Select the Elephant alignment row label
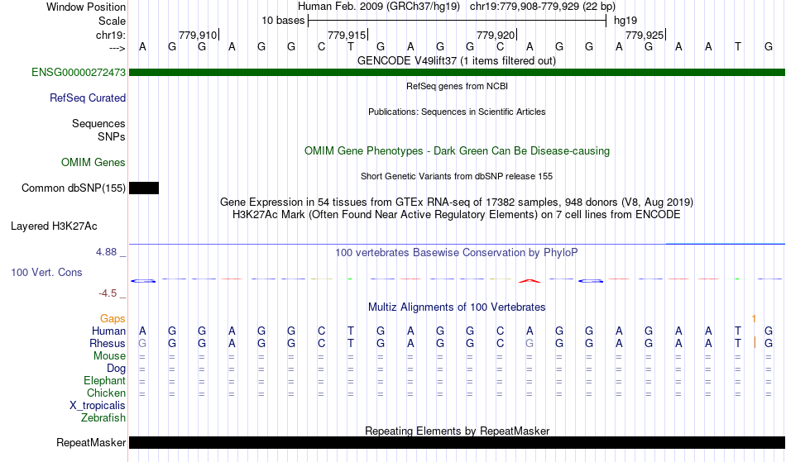Image resolution: width=786 pixels, height=462 pixels. tap(104, 380)
